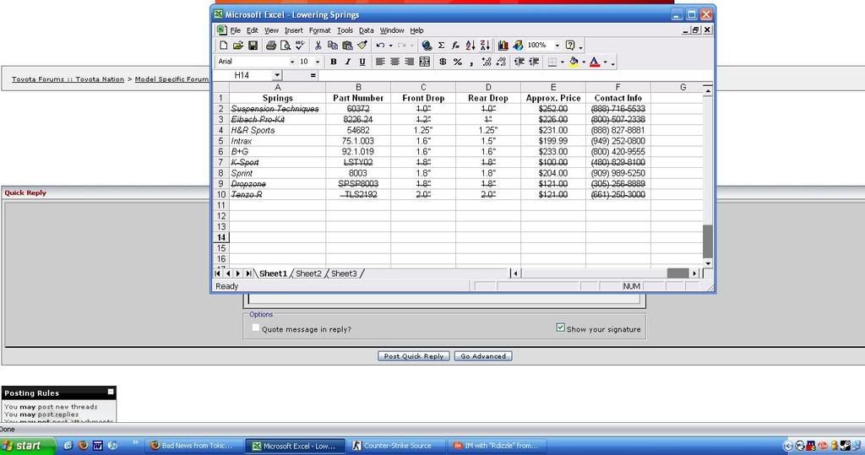This screenshot has width=865, height=455.
Task: Check 'Quote message in reply?' box
Action: [255, 328]
